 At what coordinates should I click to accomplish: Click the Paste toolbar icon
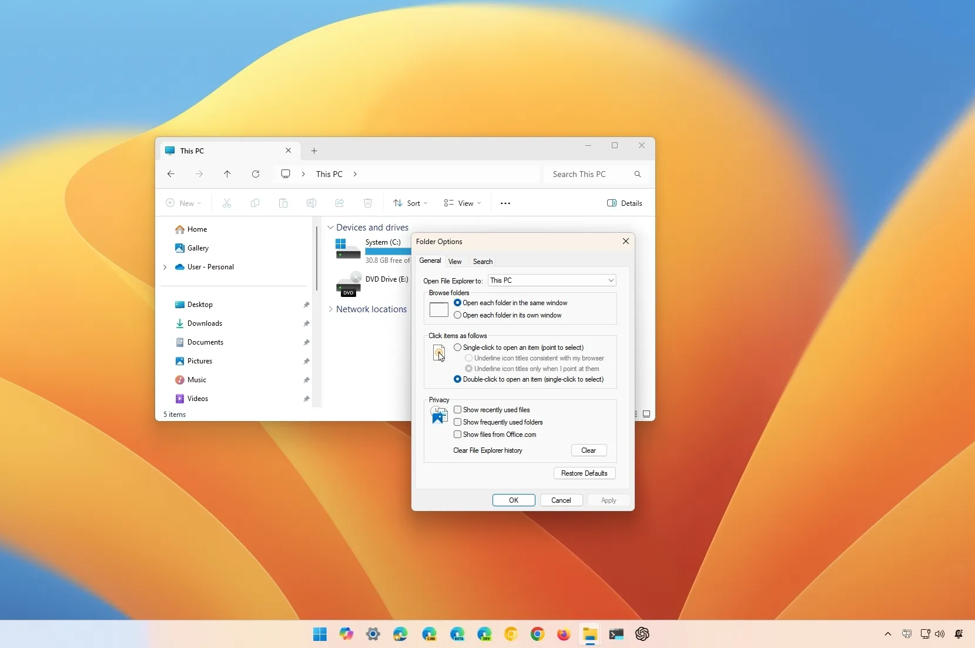pos(283,203)
